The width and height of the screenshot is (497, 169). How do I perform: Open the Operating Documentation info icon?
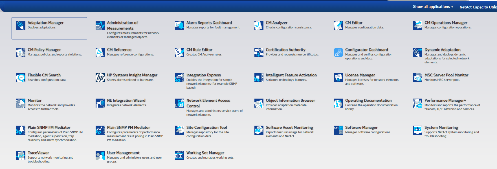point(338,103)
